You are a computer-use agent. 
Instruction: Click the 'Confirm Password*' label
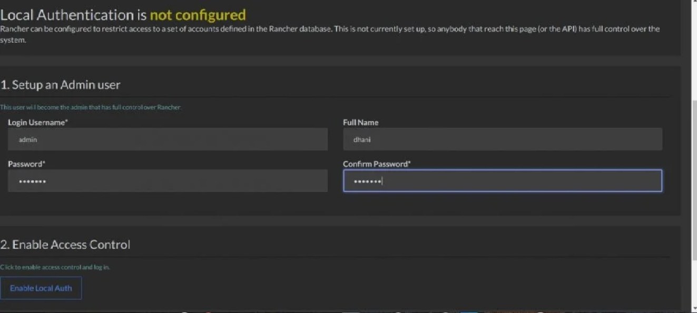(x=377, y=164)
